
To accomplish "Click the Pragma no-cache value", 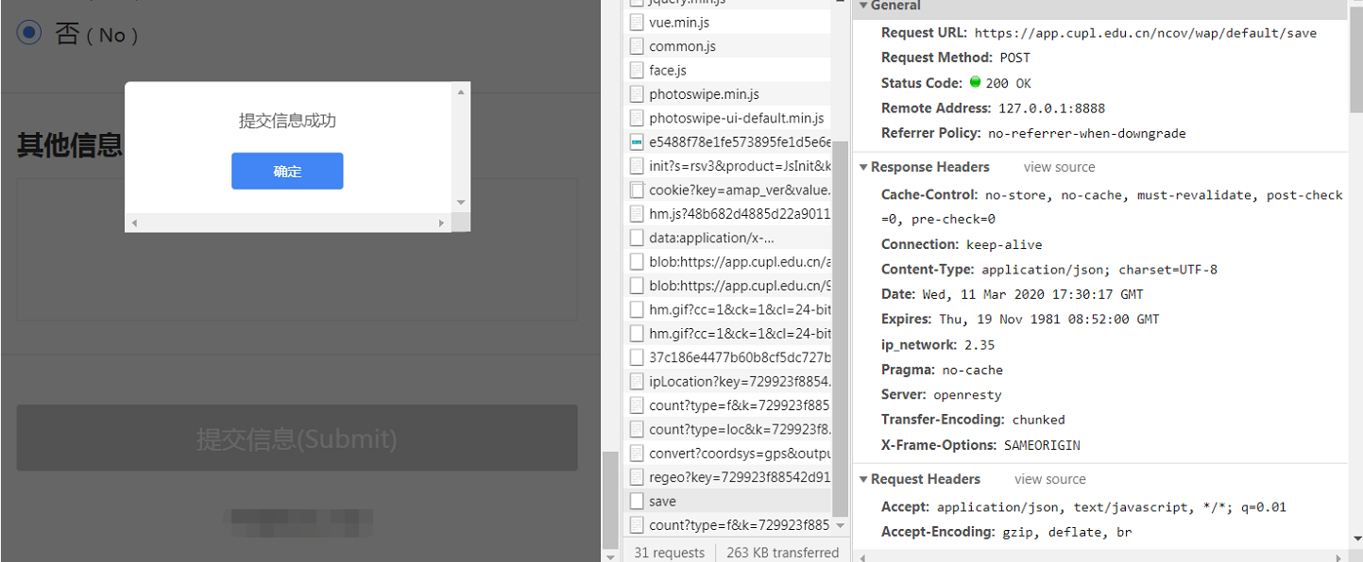I will pyautogui.click(x=973, y=370).
